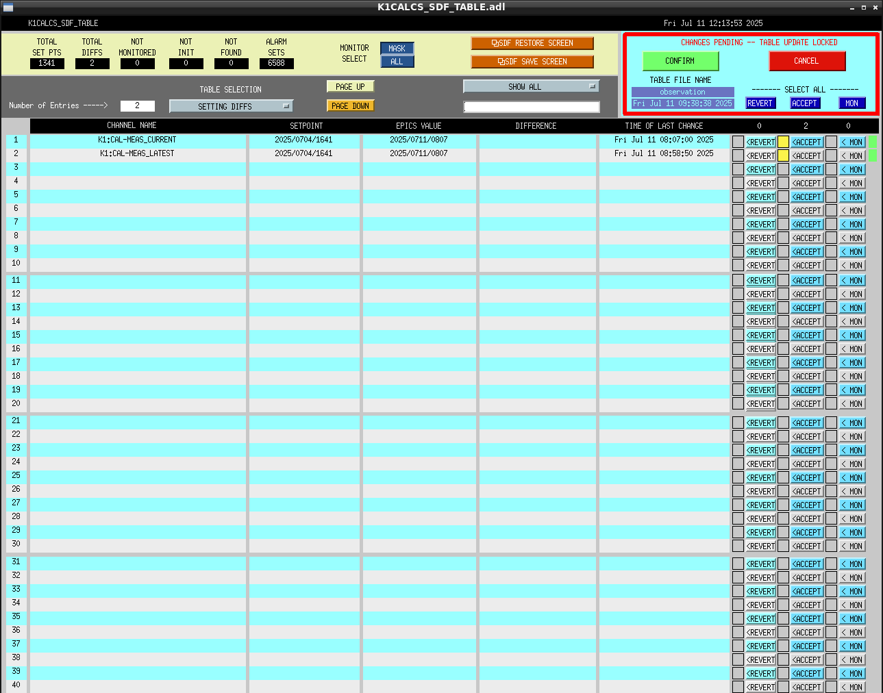This screenshot has height=693, width=883.
Task: Click the green CONFIRM button
Action: coord(680,61)
